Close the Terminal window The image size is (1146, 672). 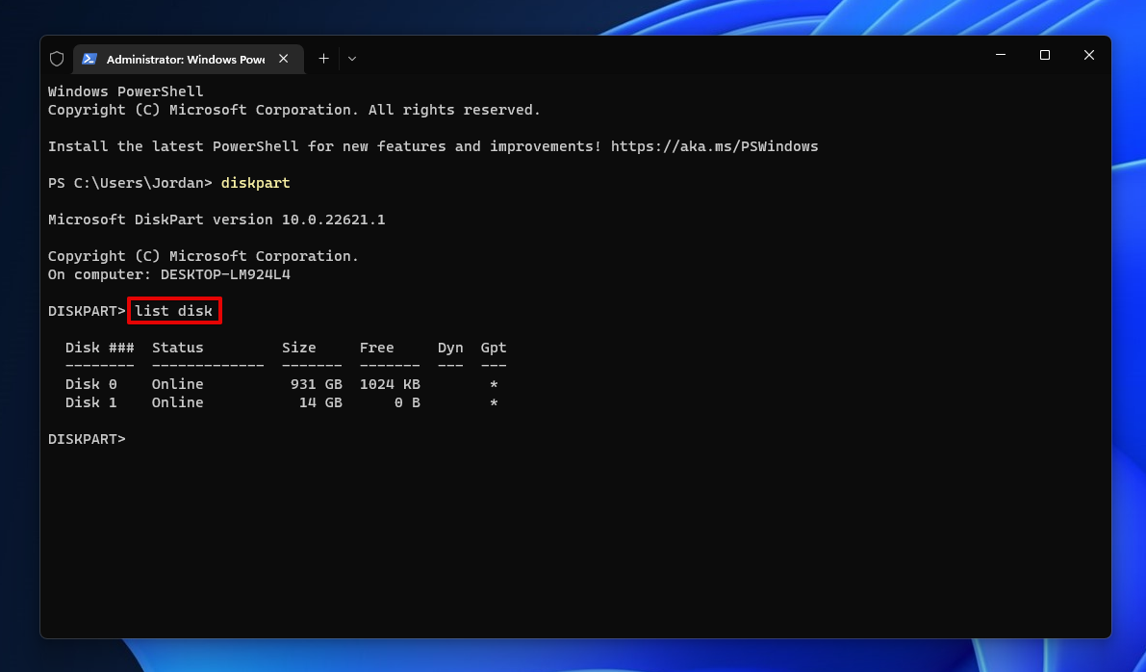(1089, 55)
